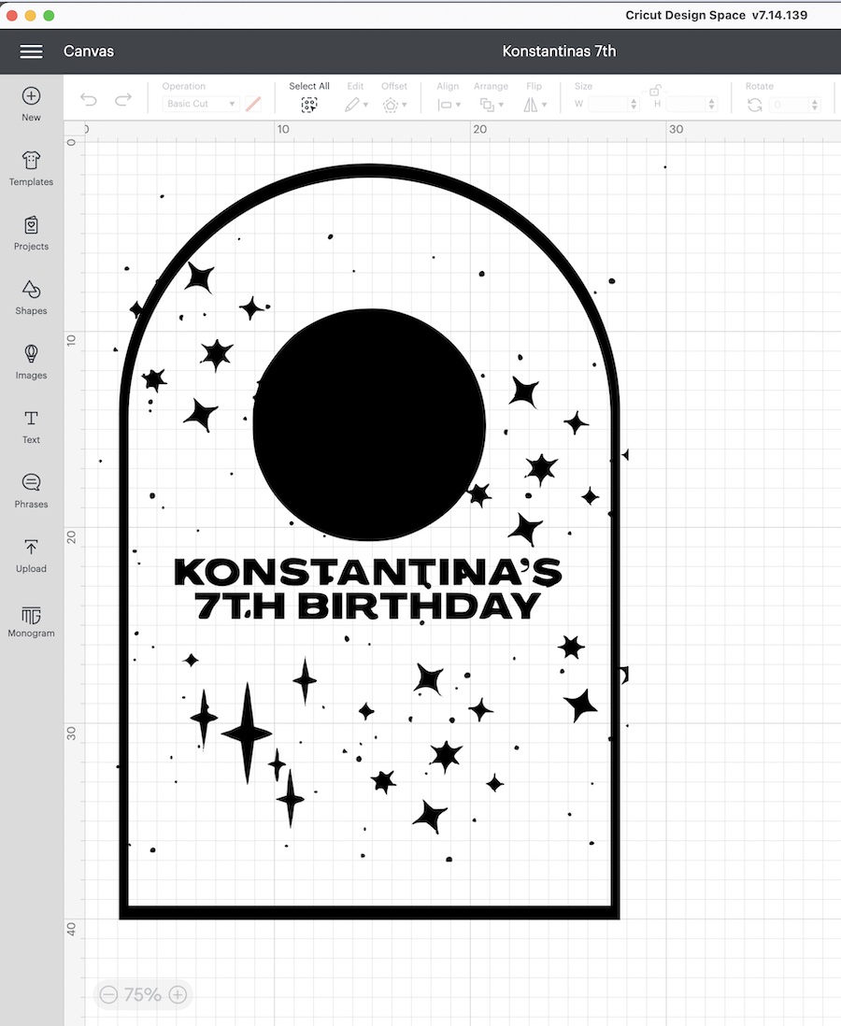
Task: Toggle the size aspect ratio lock
Action: [655, 90]
